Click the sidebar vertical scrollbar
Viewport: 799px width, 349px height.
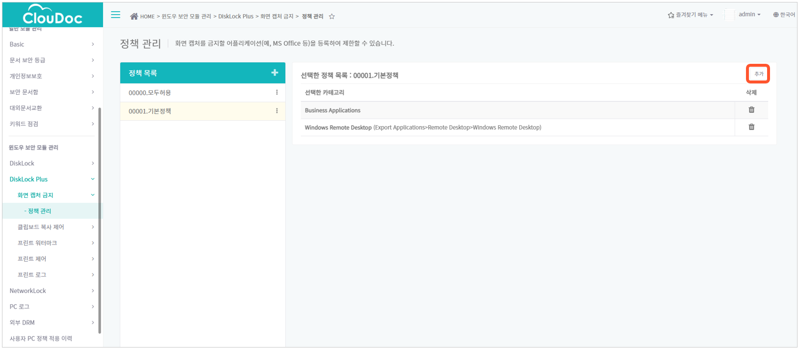click(100, 220)
